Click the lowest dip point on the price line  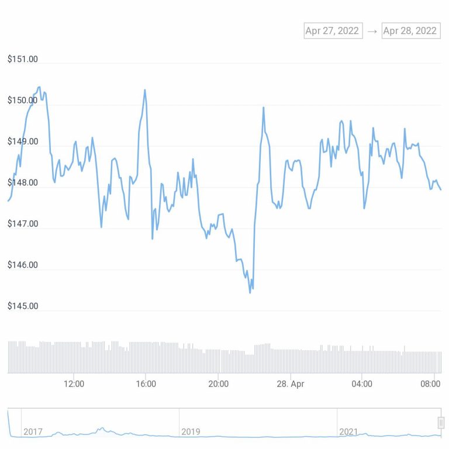[250, 293]
